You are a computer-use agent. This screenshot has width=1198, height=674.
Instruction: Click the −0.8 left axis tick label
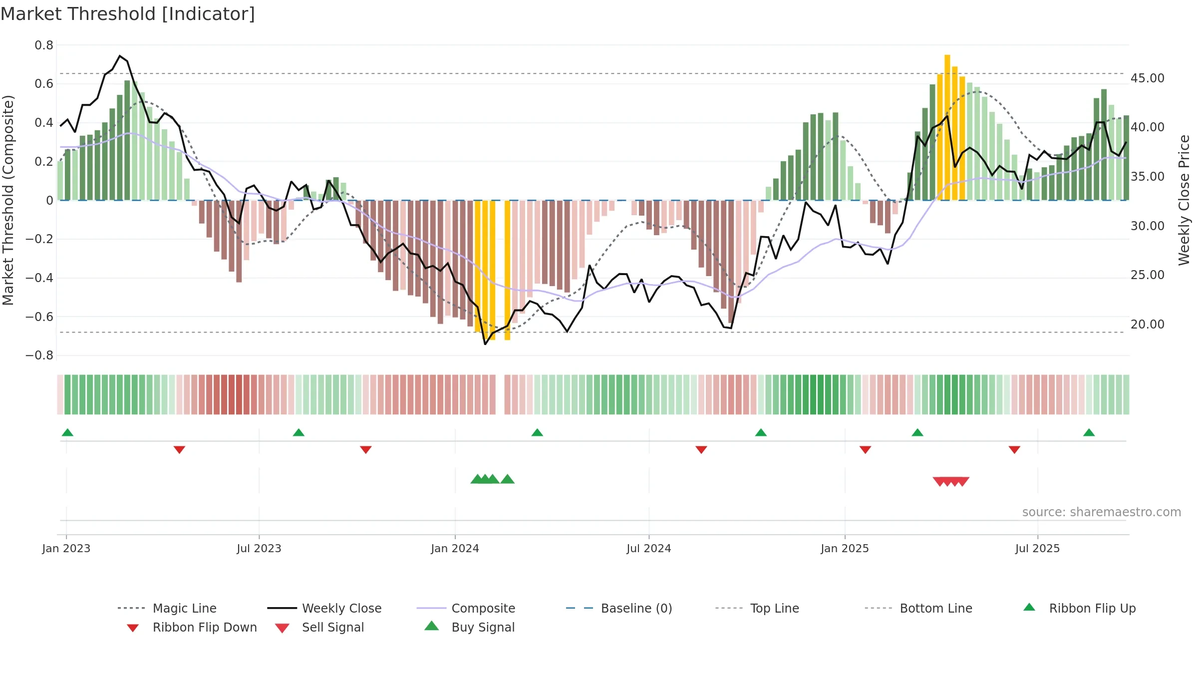[39, 355]
